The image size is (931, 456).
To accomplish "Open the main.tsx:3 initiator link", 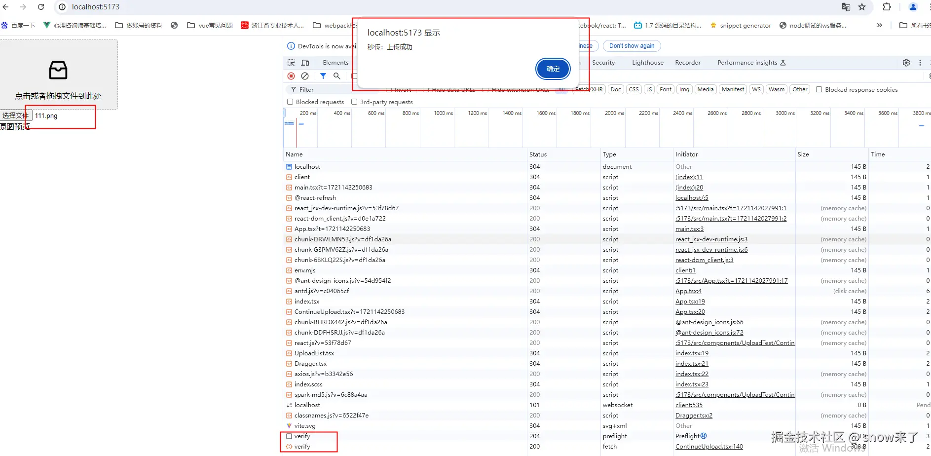I will (689, 228).
